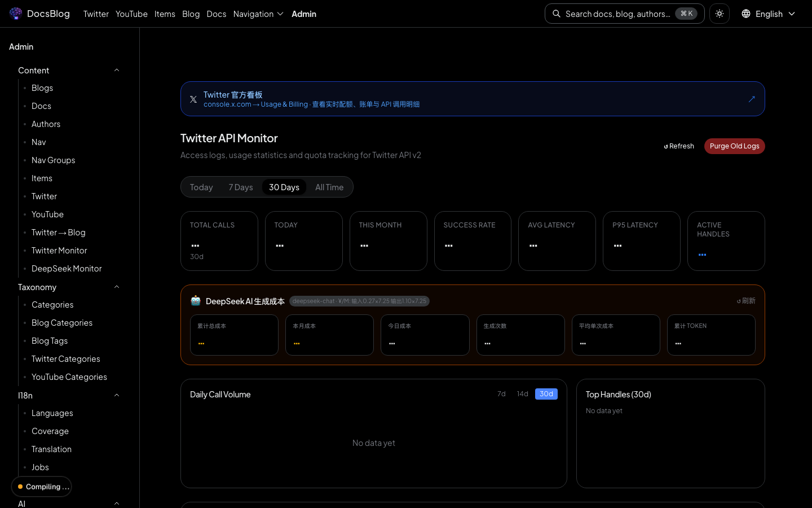Image resolution: width=812 pixels, height=508 pixels.
Task: Select the 7 Days time range
Action: (241, 187)
